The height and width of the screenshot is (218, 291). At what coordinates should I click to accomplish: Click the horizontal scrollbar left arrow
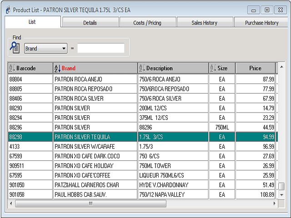[x=11, y=203]
